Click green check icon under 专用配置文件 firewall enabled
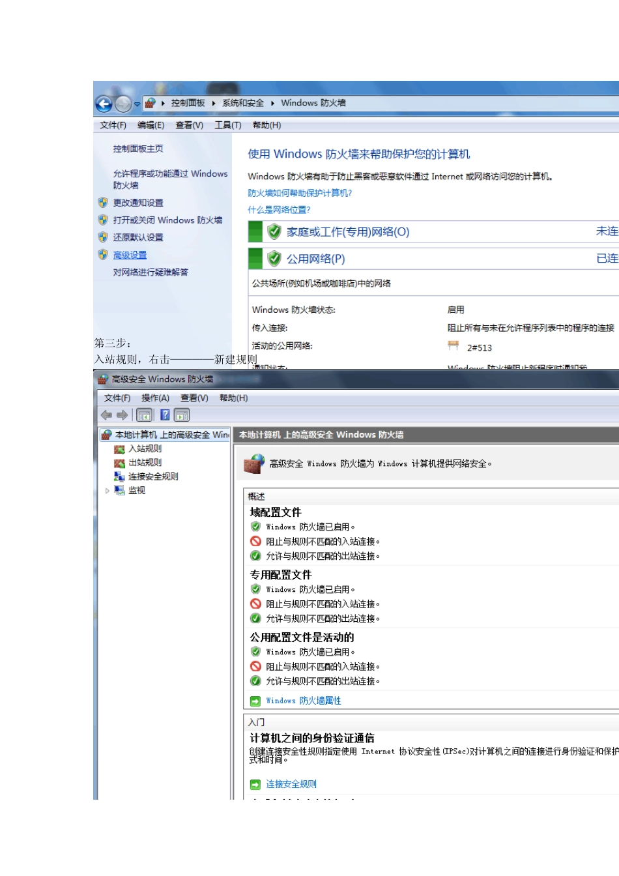Screen dimensions: 619x876 255,589
